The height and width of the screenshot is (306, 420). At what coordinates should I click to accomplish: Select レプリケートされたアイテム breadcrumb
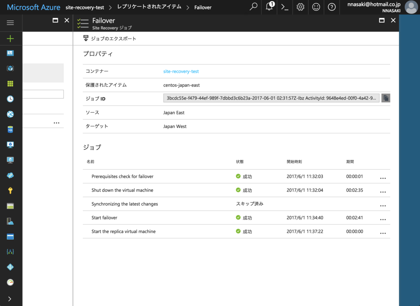(149, 7)
